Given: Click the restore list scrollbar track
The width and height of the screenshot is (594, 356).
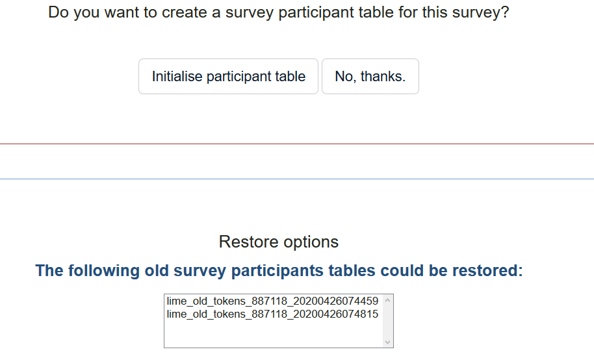Looking at the screenshot, I should click(x=388, y=322).
